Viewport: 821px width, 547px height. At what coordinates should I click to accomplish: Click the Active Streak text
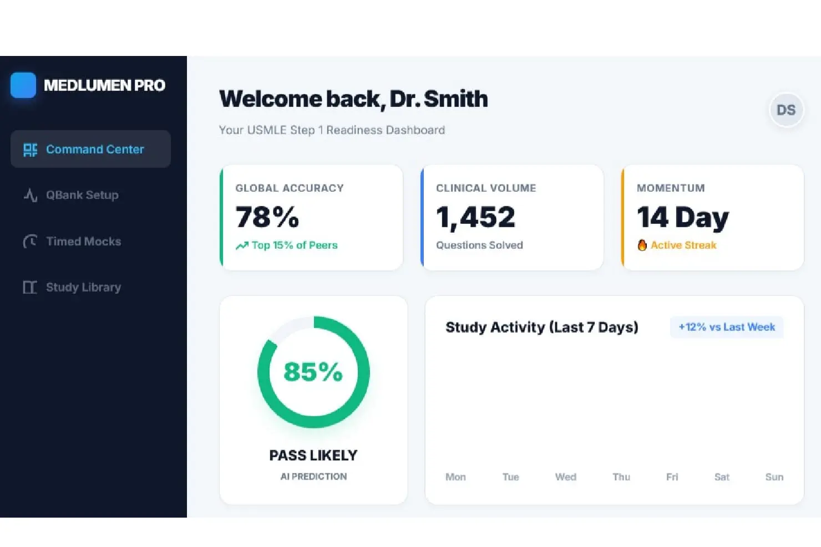[x=683, y=245]
